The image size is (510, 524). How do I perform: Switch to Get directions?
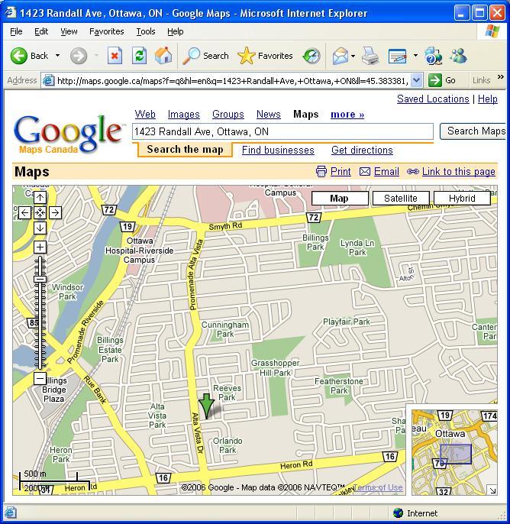point(362,150)
